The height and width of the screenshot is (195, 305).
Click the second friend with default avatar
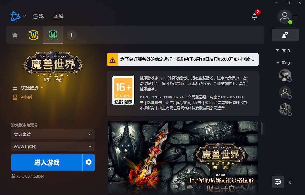coord(285,92)
